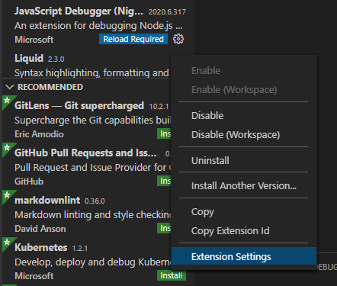The width and height of the screenshot is (337, 286).
Task: Click the GitHub publisher name
Action: tap(29, 182)
